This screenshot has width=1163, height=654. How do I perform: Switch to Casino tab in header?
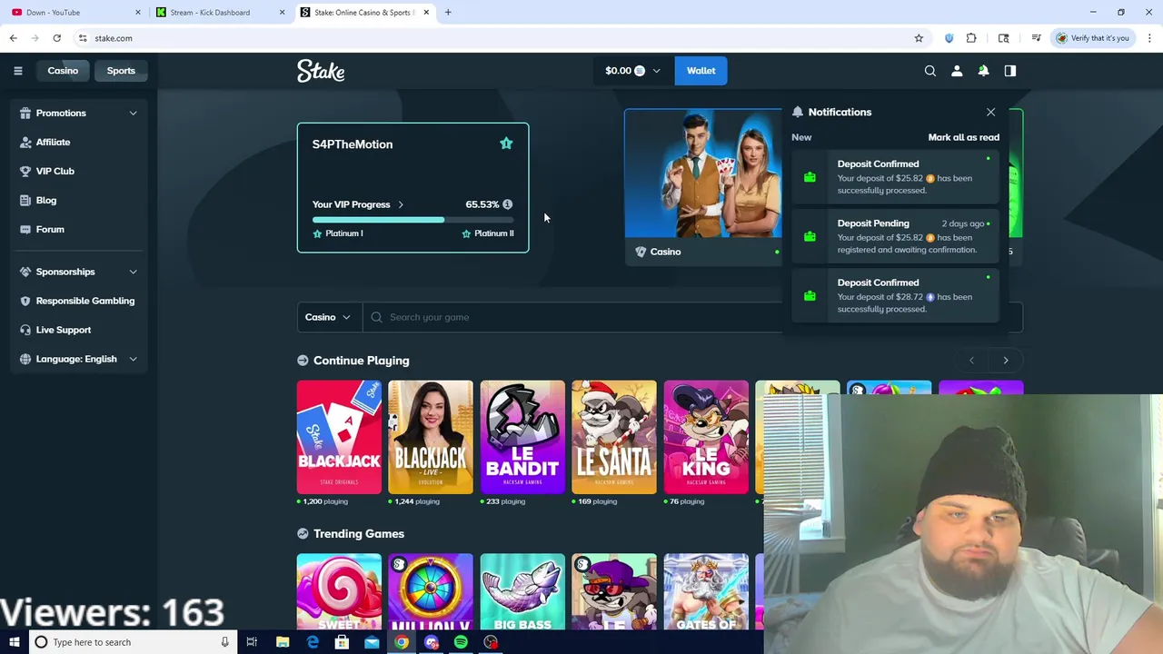(63, 71)
